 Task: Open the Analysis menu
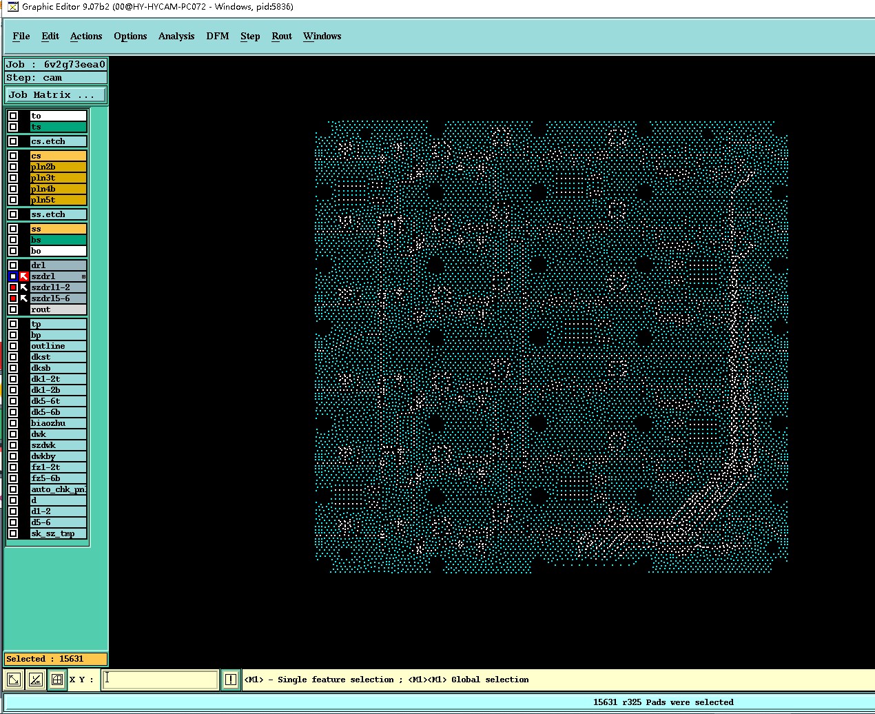[176, 36]
